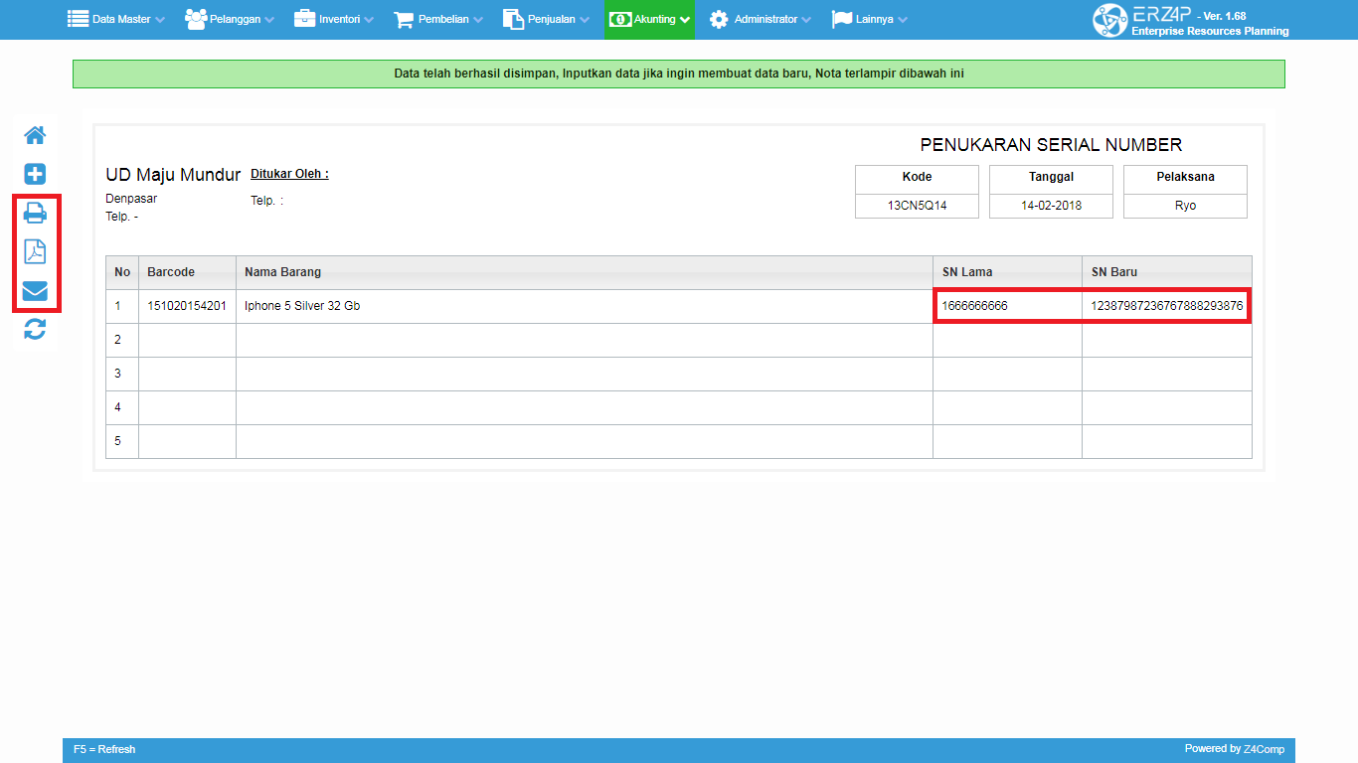Open the Lainnya menu
This screenshot has height=763, width=1358.
point(869,20)
